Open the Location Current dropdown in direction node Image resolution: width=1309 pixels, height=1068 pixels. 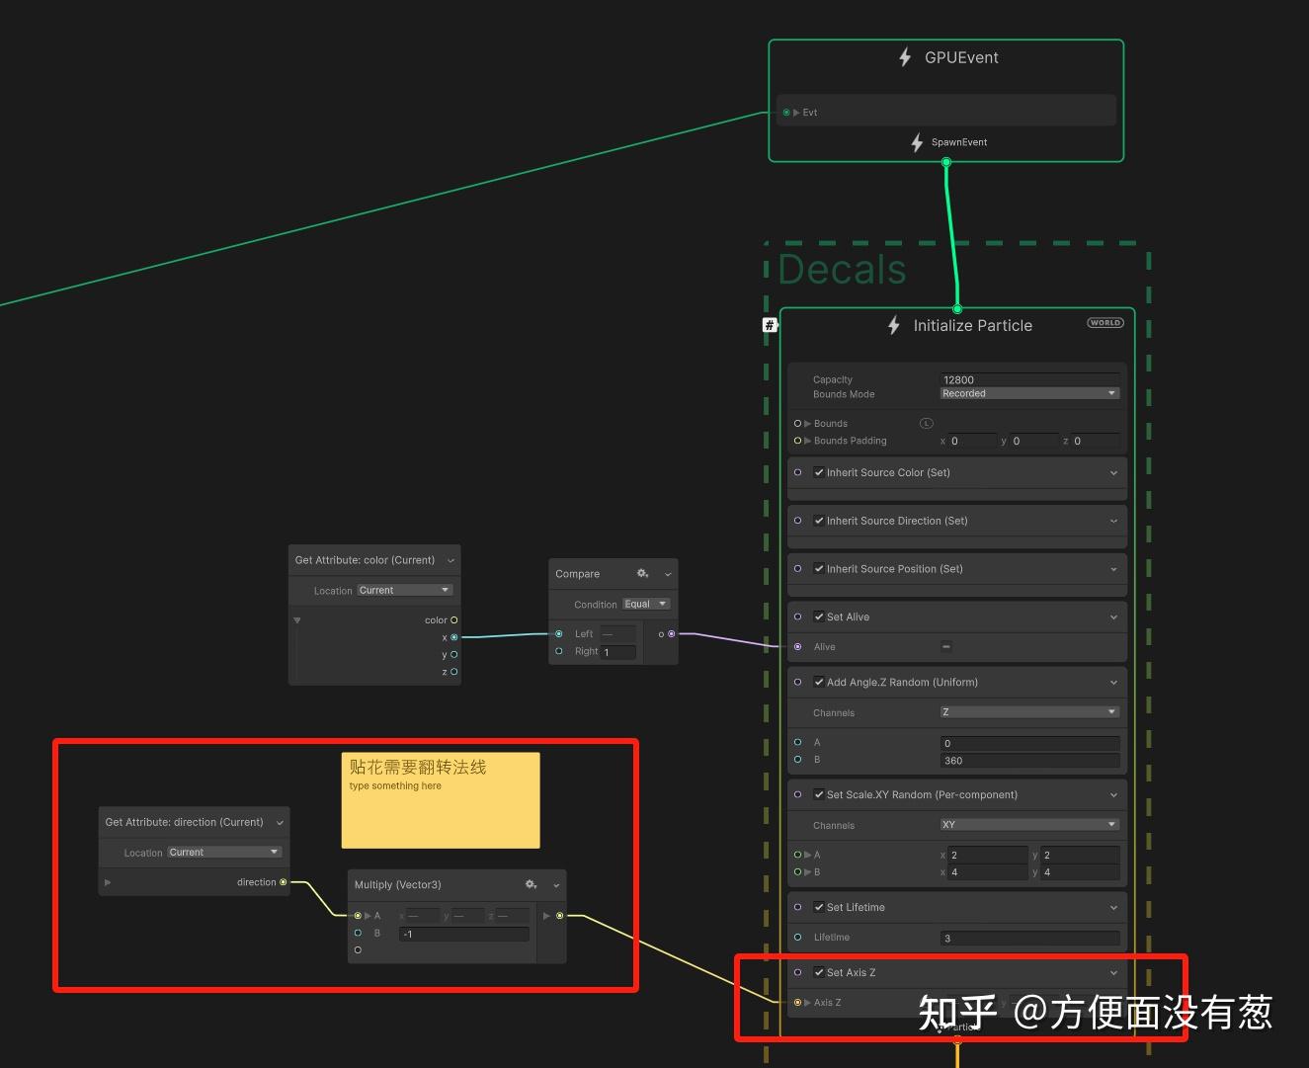pyautogui.click(x=224, y=852)
